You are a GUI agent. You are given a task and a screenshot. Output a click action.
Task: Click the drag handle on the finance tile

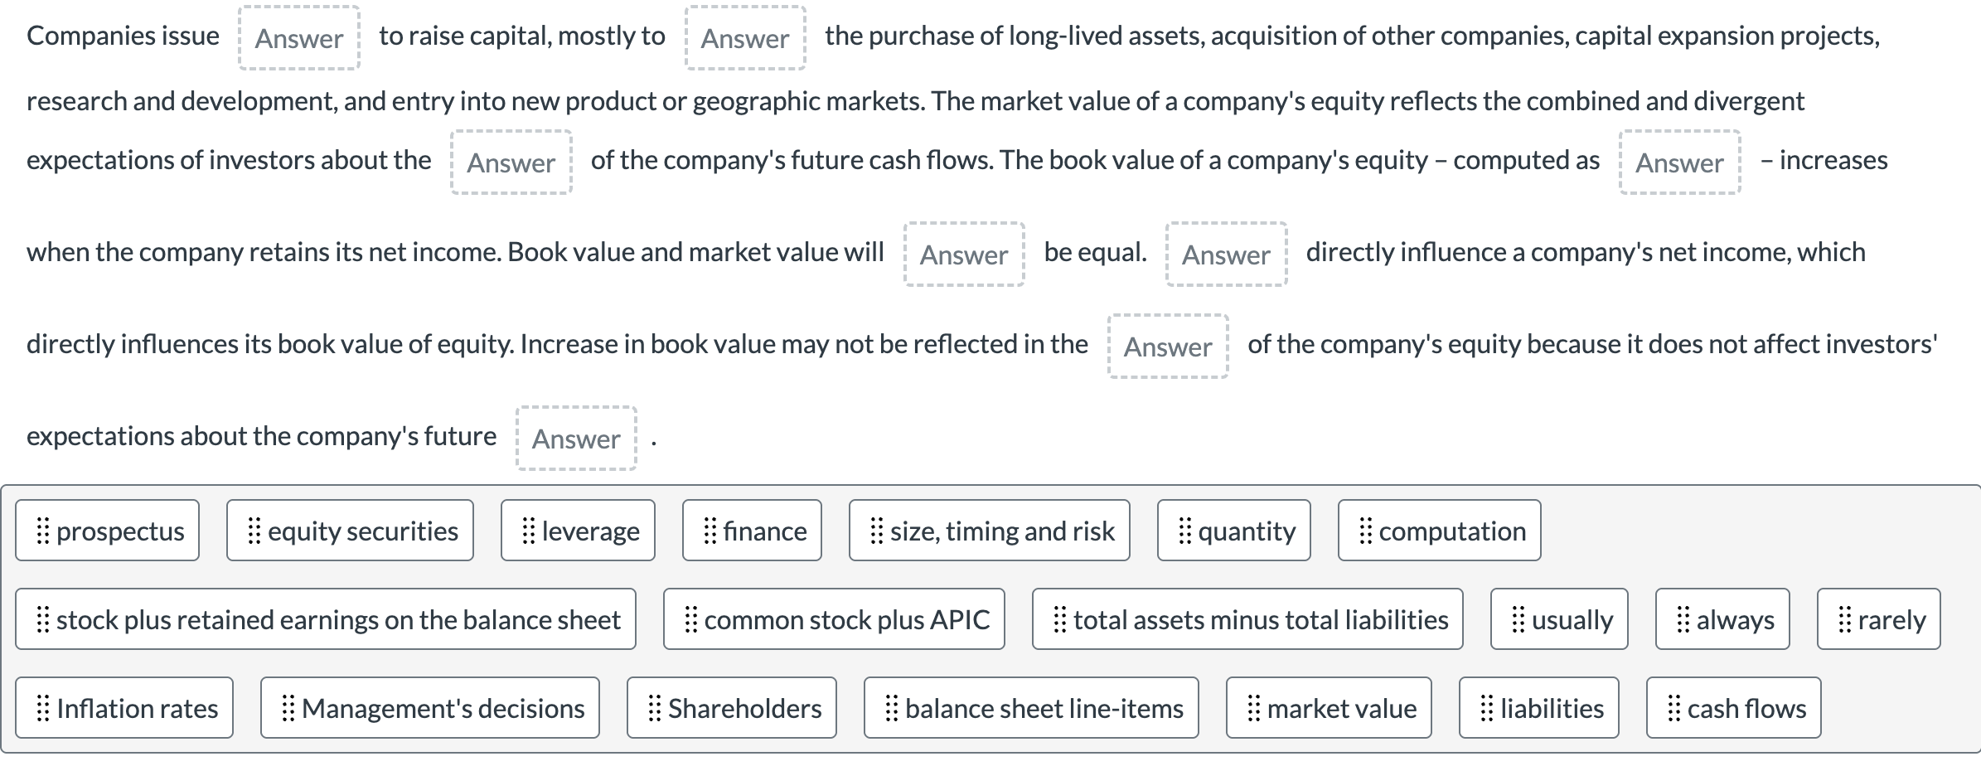(x=709, y=531)
